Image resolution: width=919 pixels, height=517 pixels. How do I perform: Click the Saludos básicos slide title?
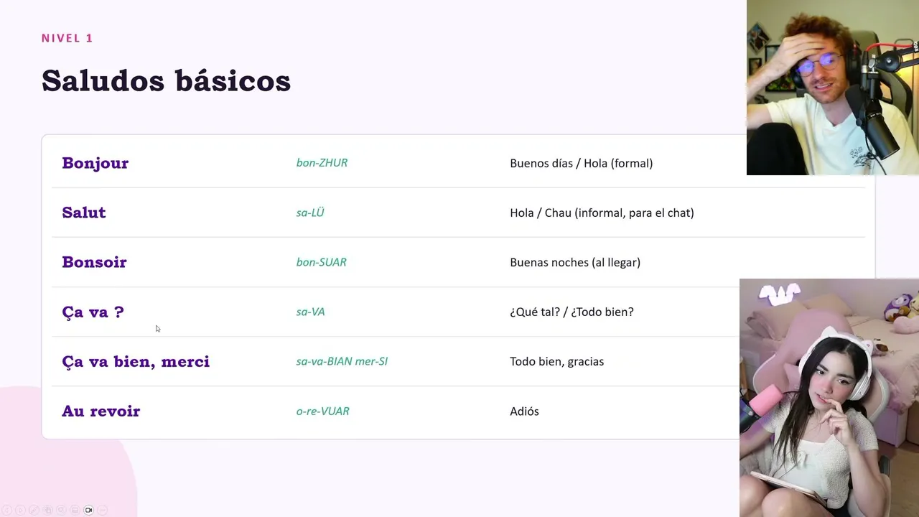[x=166, y=80]
